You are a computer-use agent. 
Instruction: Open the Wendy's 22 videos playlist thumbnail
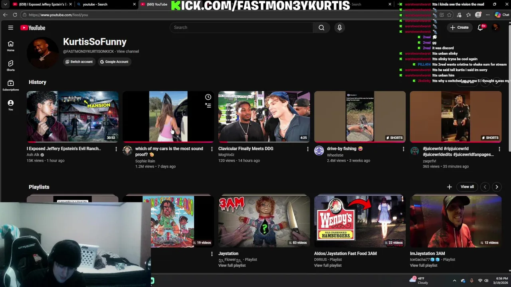pos(360,222)
